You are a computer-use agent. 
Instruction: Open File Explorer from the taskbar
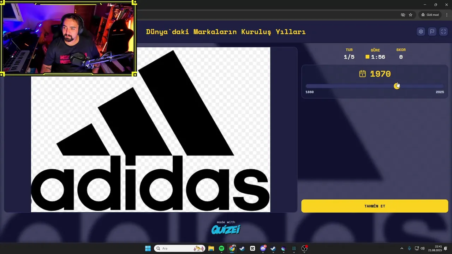[x=211, y=248]
